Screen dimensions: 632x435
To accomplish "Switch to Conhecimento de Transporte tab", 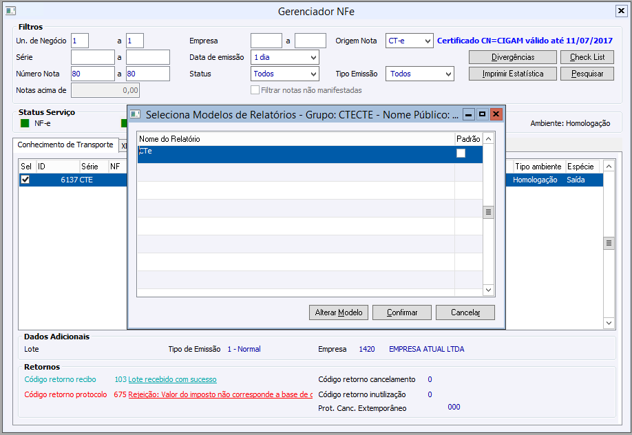I will tap(65, 145).
